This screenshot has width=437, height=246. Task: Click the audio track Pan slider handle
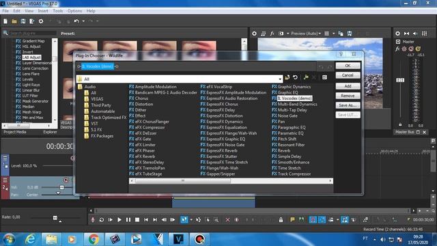(58, 193)
